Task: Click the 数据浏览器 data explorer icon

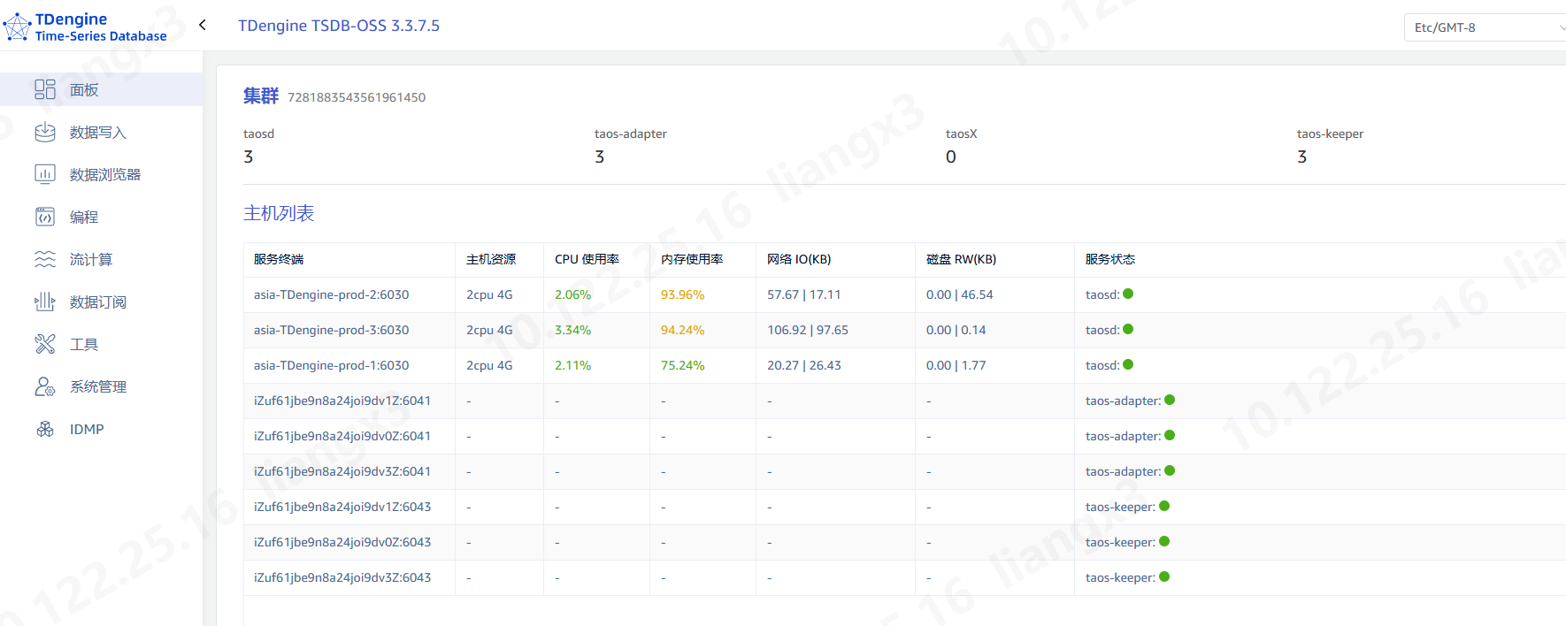Action: [45, 174]
